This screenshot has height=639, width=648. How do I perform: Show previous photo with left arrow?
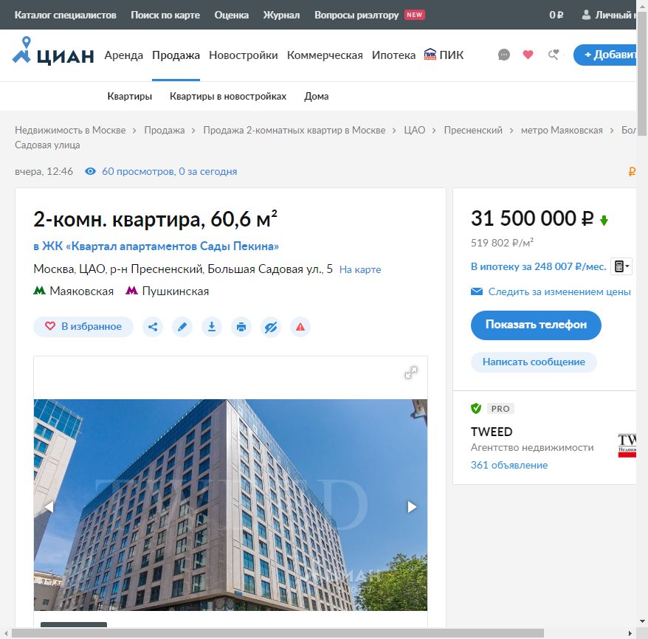pos(49,507)
